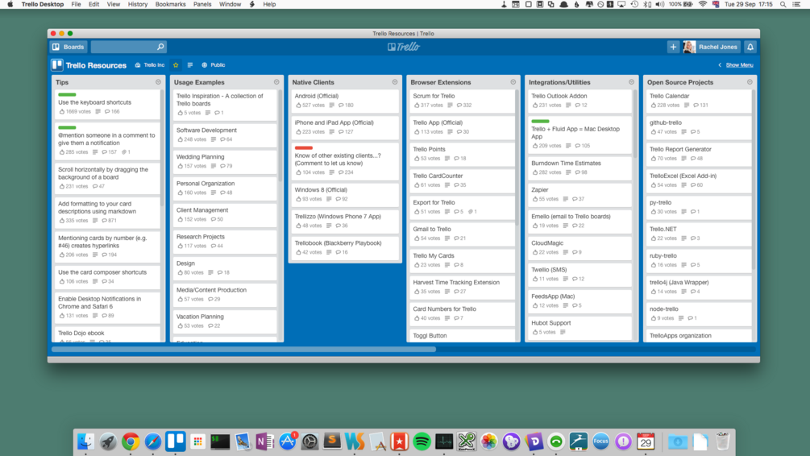Open the Integrations/Utilities list actions menu
The height and width of the screenshot is (456, 810).
point(631,82)
